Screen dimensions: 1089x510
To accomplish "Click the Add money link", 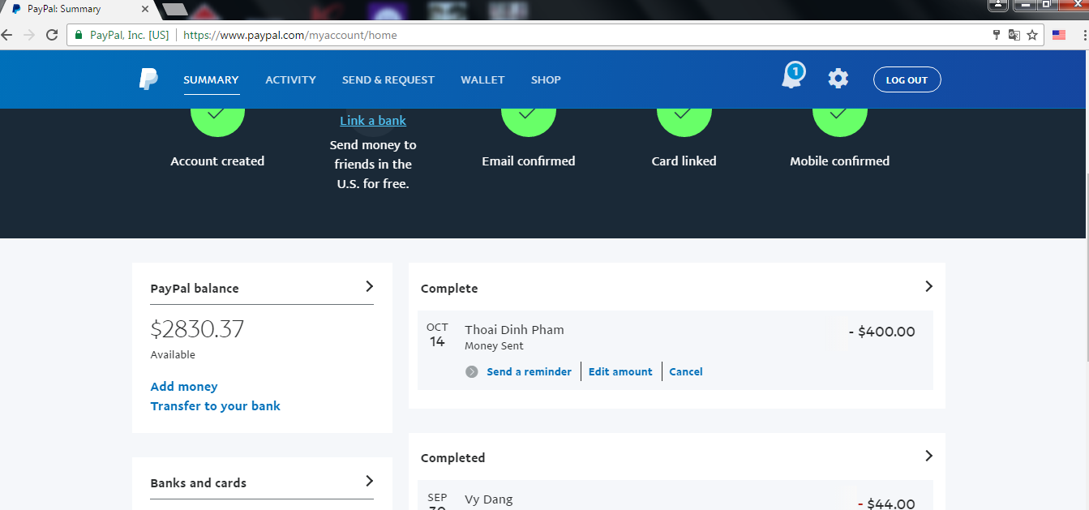I will pos(184,387).
